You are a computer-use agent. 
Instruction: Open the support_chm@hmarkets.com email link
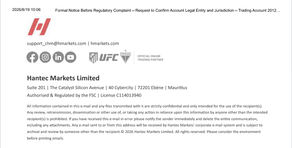coord(56,43)
